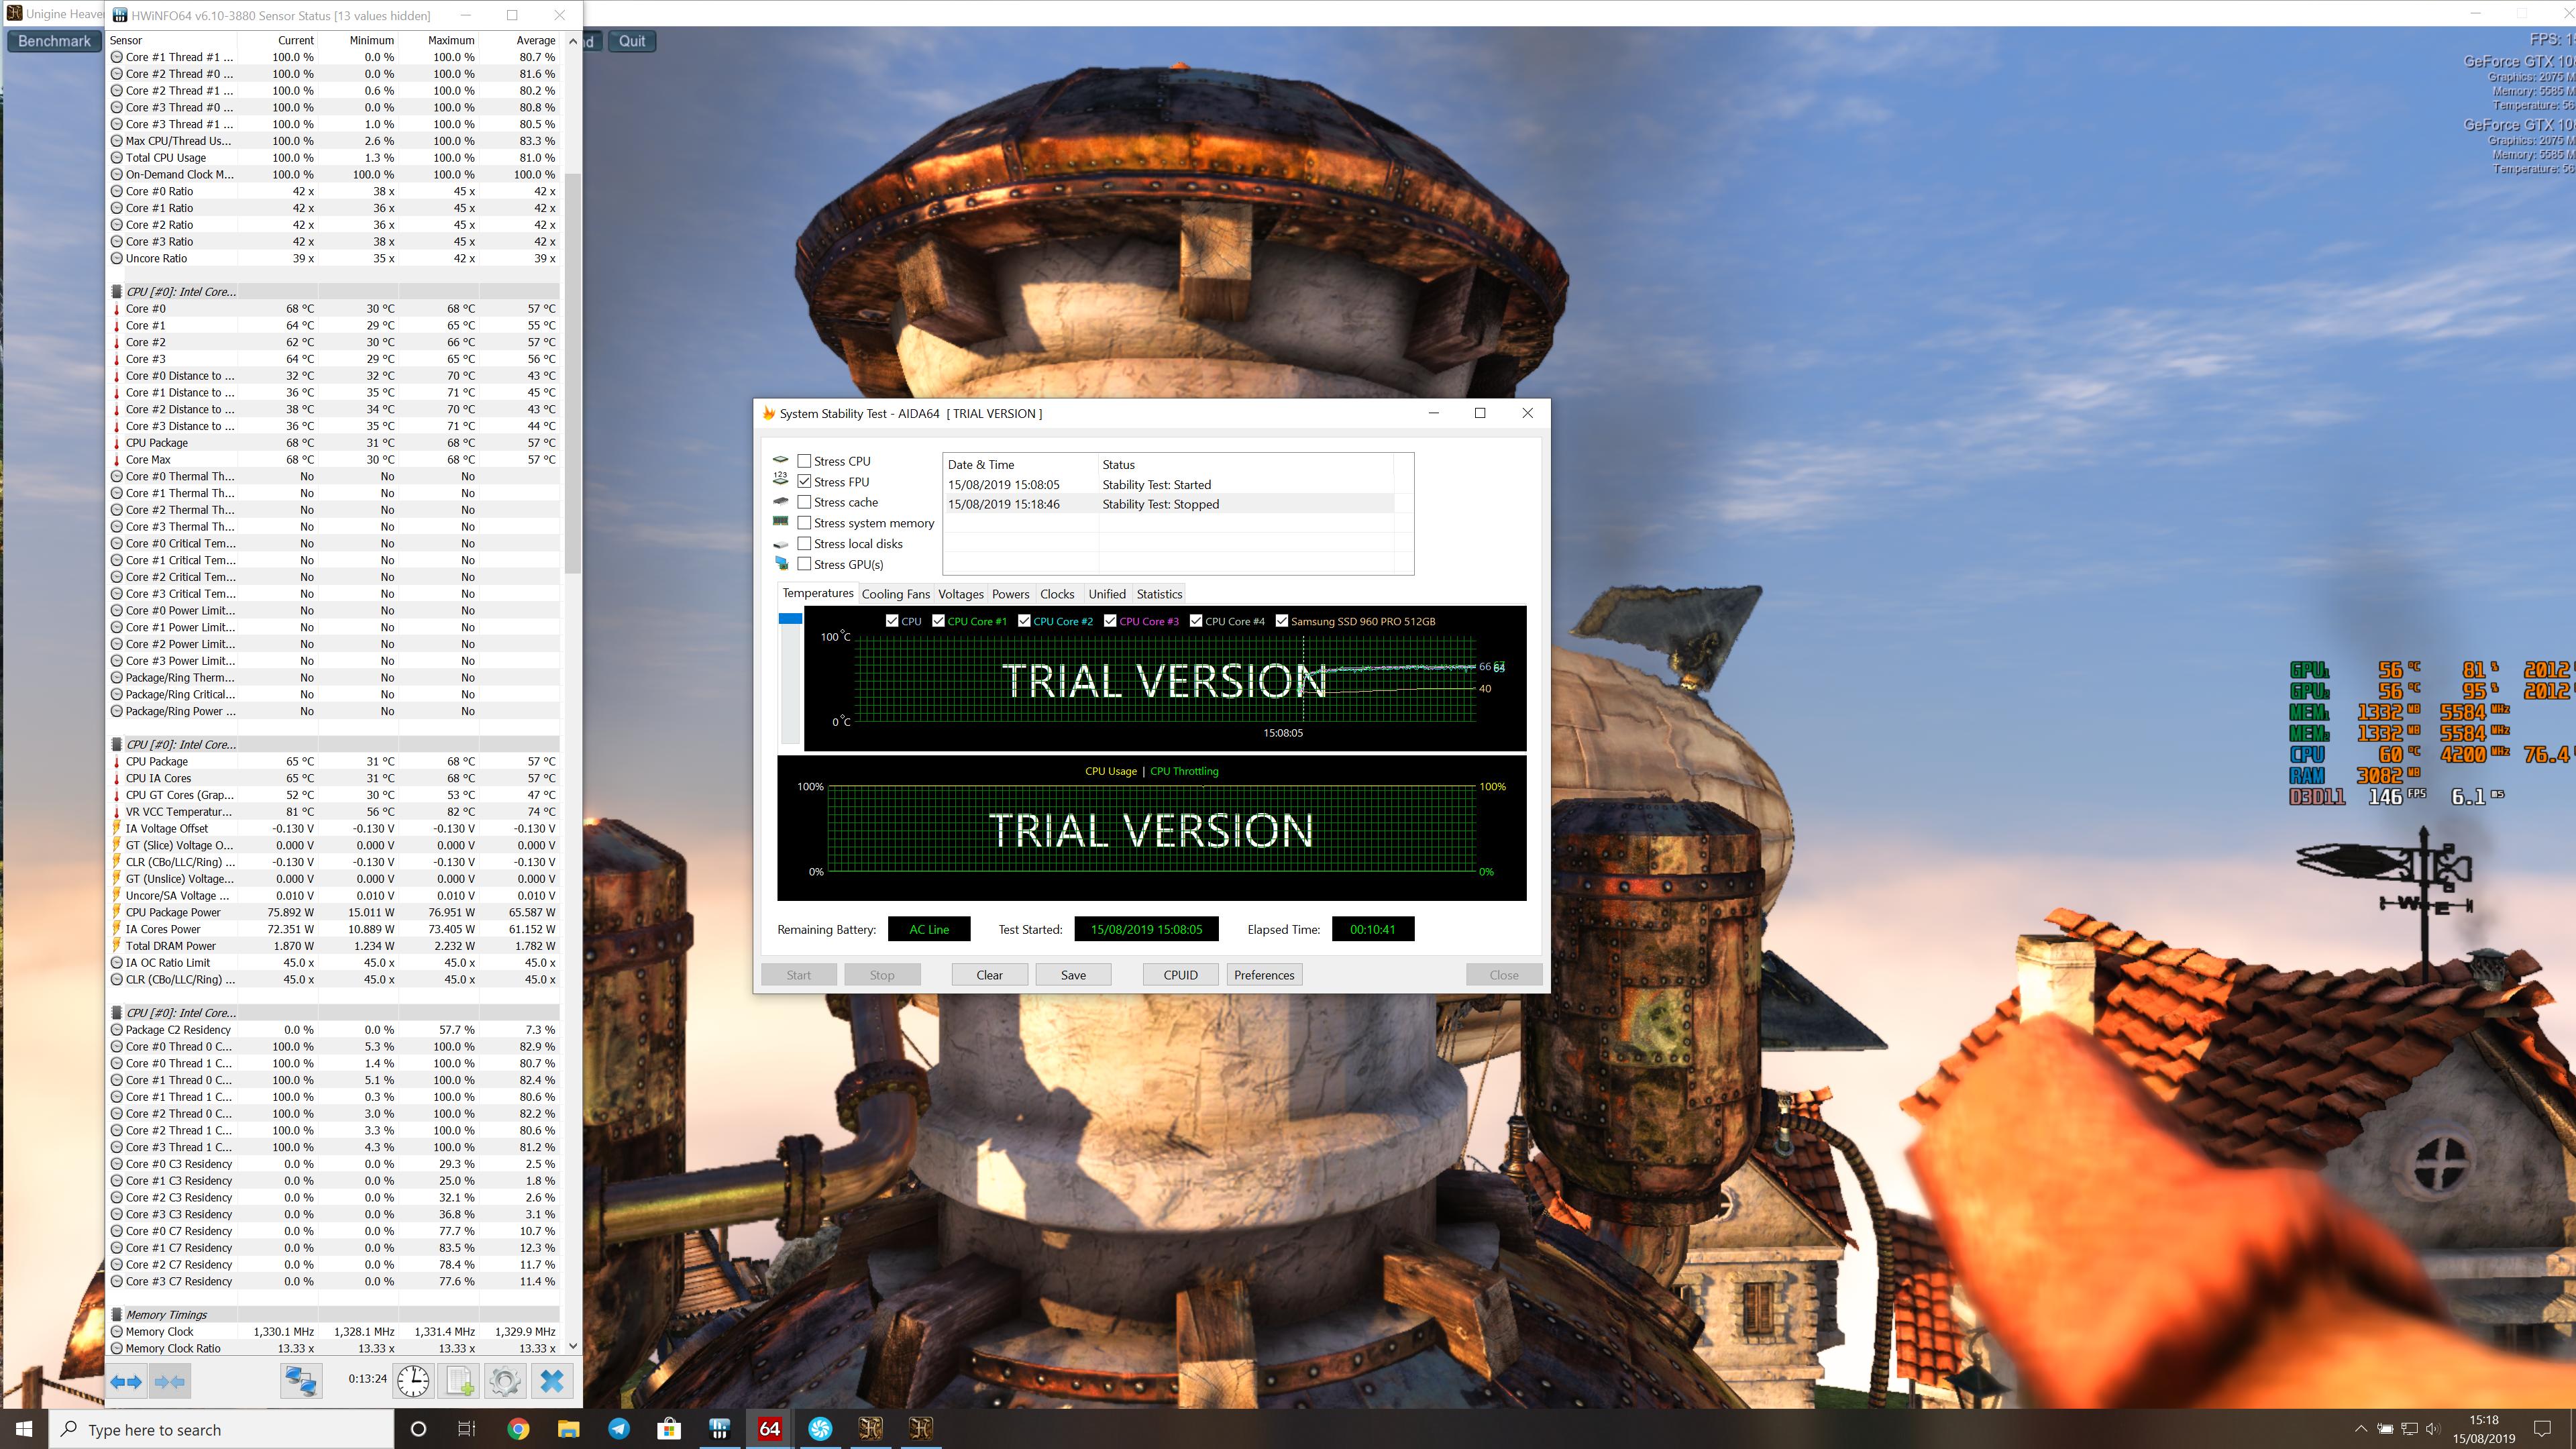
Task: Switch to the Powers tab
Action: 1010,594
